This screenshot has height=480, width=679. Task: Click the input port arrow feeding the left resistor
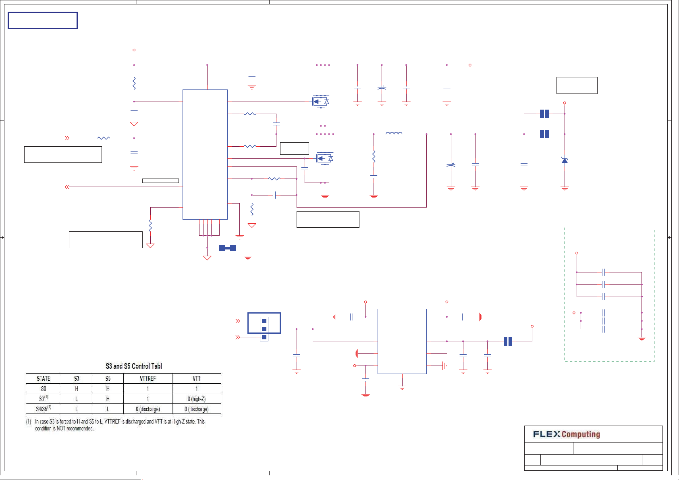(67, 138)
